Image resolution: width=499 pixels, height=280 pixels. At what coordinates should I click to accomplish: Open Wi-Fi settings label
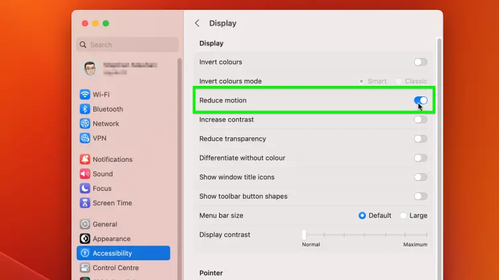tap(101, 94)
